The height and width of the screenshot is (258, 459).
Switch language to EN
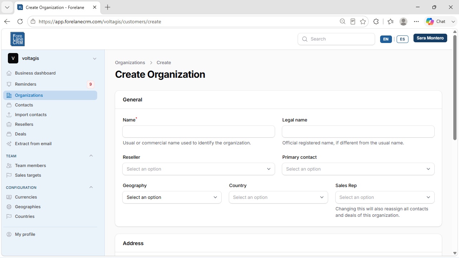tap(386, 39)
